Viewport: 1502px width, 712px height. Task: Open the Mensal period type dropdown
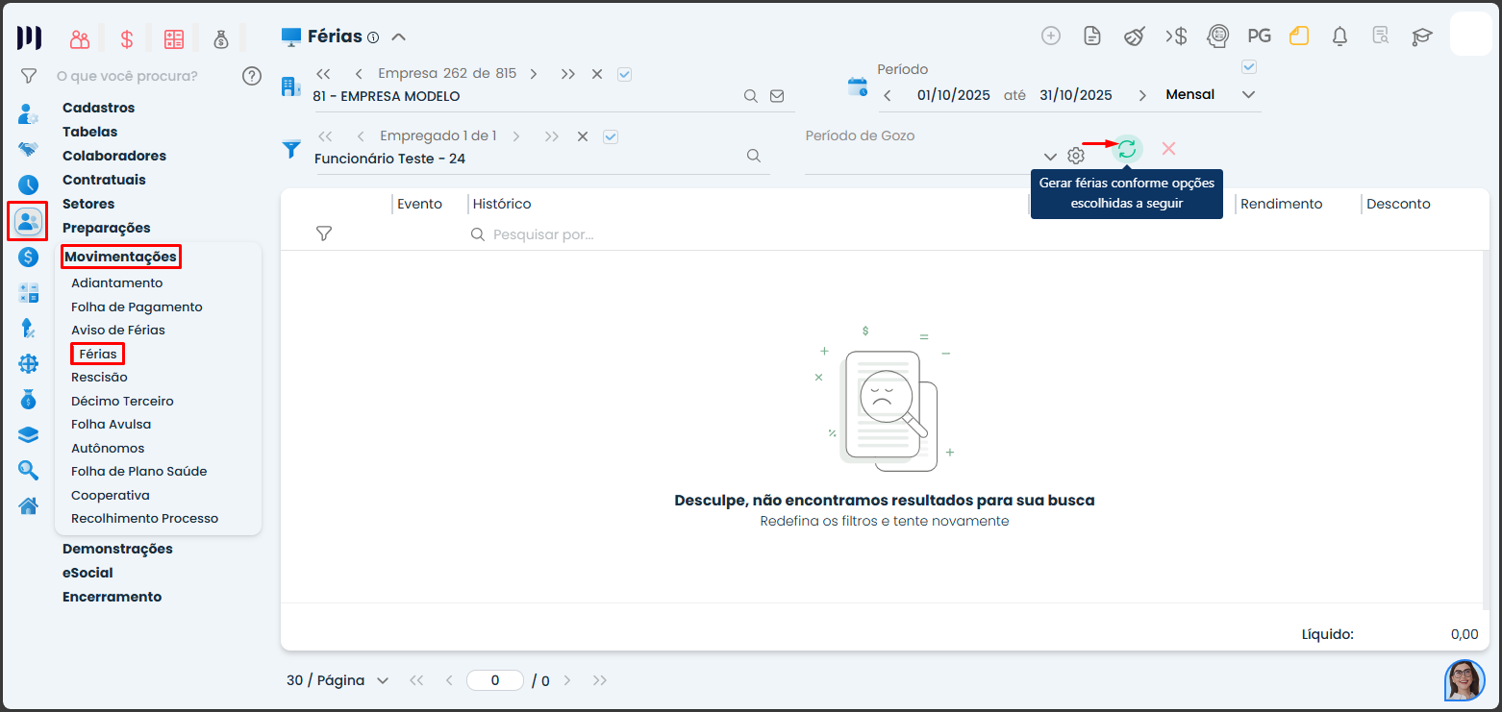click(1248, 95)
